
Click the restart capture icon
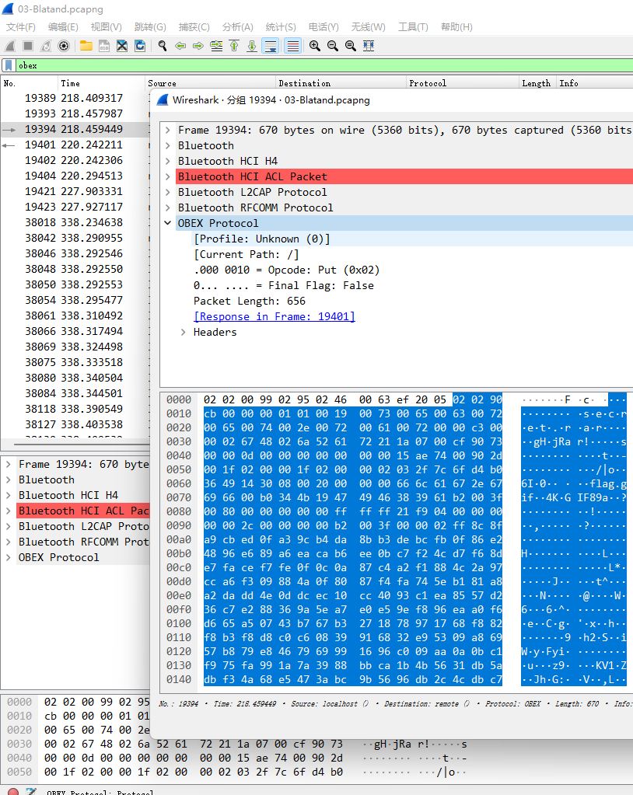[x=46, y=46]
